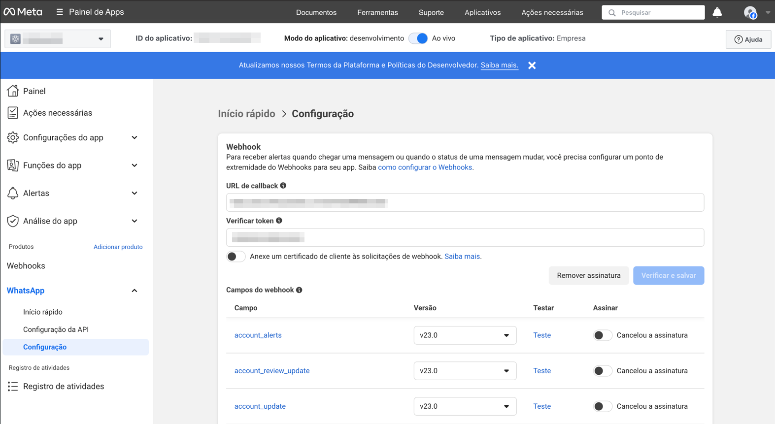Click the Verificar token info icon
Screen dimensions: 775x424
click(x=279, y=221)
